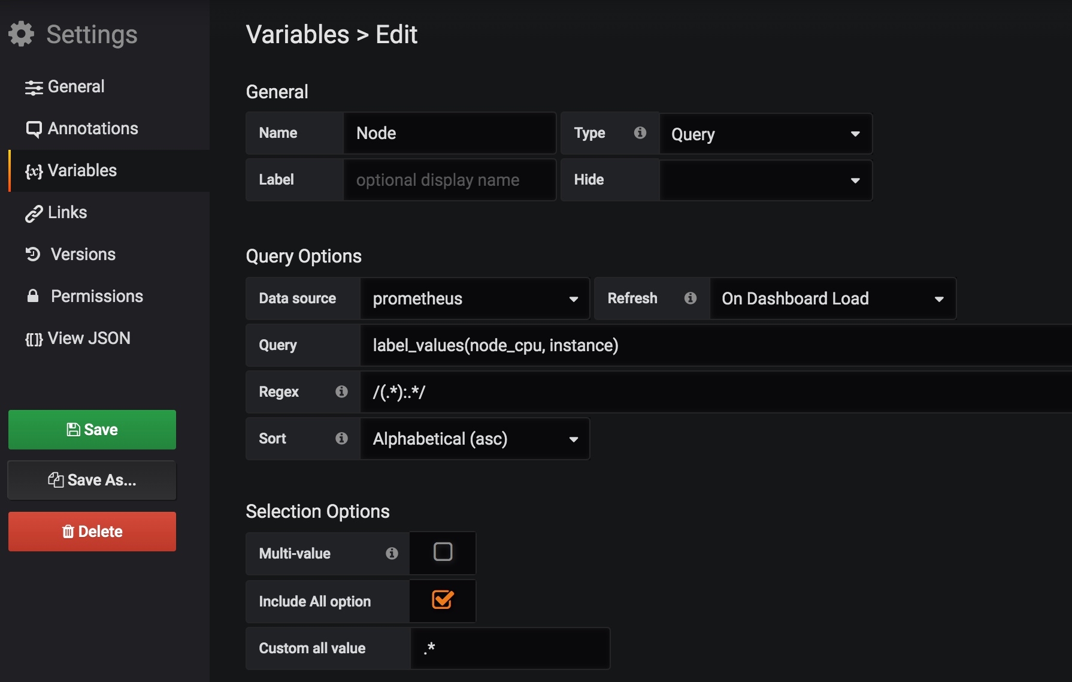Uncheck the Include All option checkbox
This screenshot has width=1072, height=682.
pos(443,600)
